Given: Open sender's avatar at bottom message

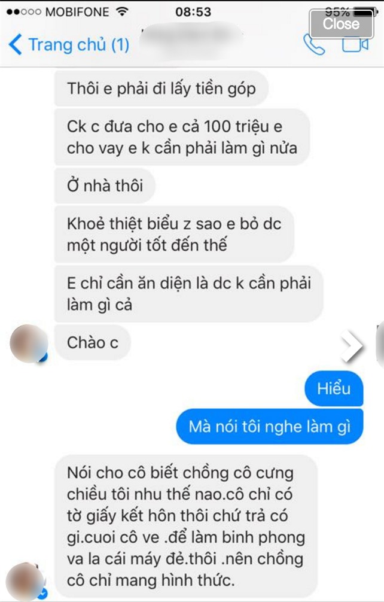Looking at the screenshot, I should (x=26, y=581).
